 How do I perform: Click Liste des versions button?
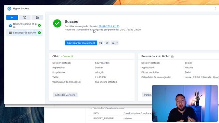(x=65, y=95)
